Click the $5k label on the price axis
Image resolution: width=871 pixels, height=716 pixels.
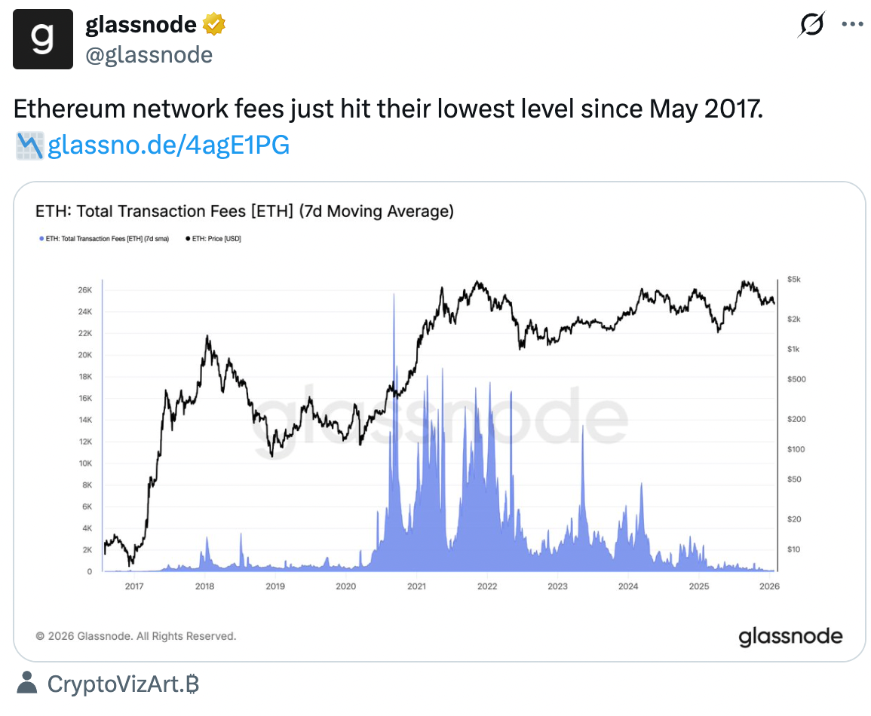point(793,279)
